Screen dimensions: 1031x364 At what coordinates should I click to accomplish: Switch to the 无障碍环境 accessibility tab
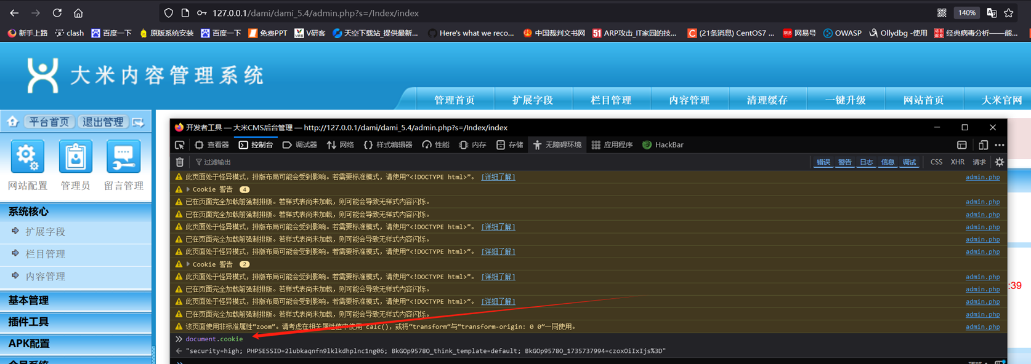pyautogui.click(x=558, y=145)
